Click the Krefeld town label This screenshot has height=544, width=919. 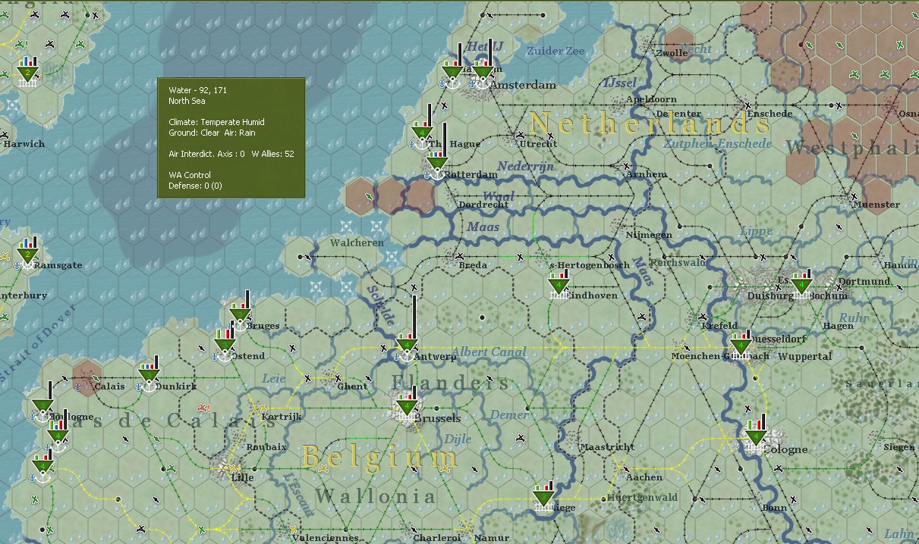[719, 326]
